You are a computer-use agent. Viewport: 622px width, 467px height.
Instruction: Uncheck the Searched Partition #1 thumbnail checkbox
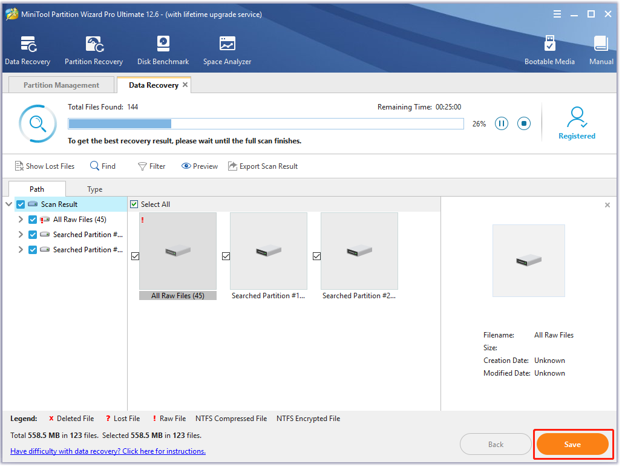pyautogui.click(x=226, y=256)
